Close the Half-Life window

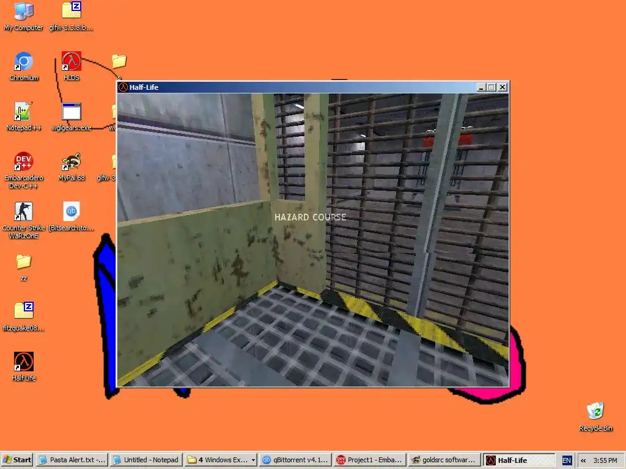point(503,87)
